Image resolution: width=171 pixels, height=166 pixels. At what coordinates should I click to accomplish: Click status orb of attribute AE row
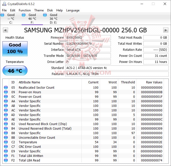coord(6,120)
